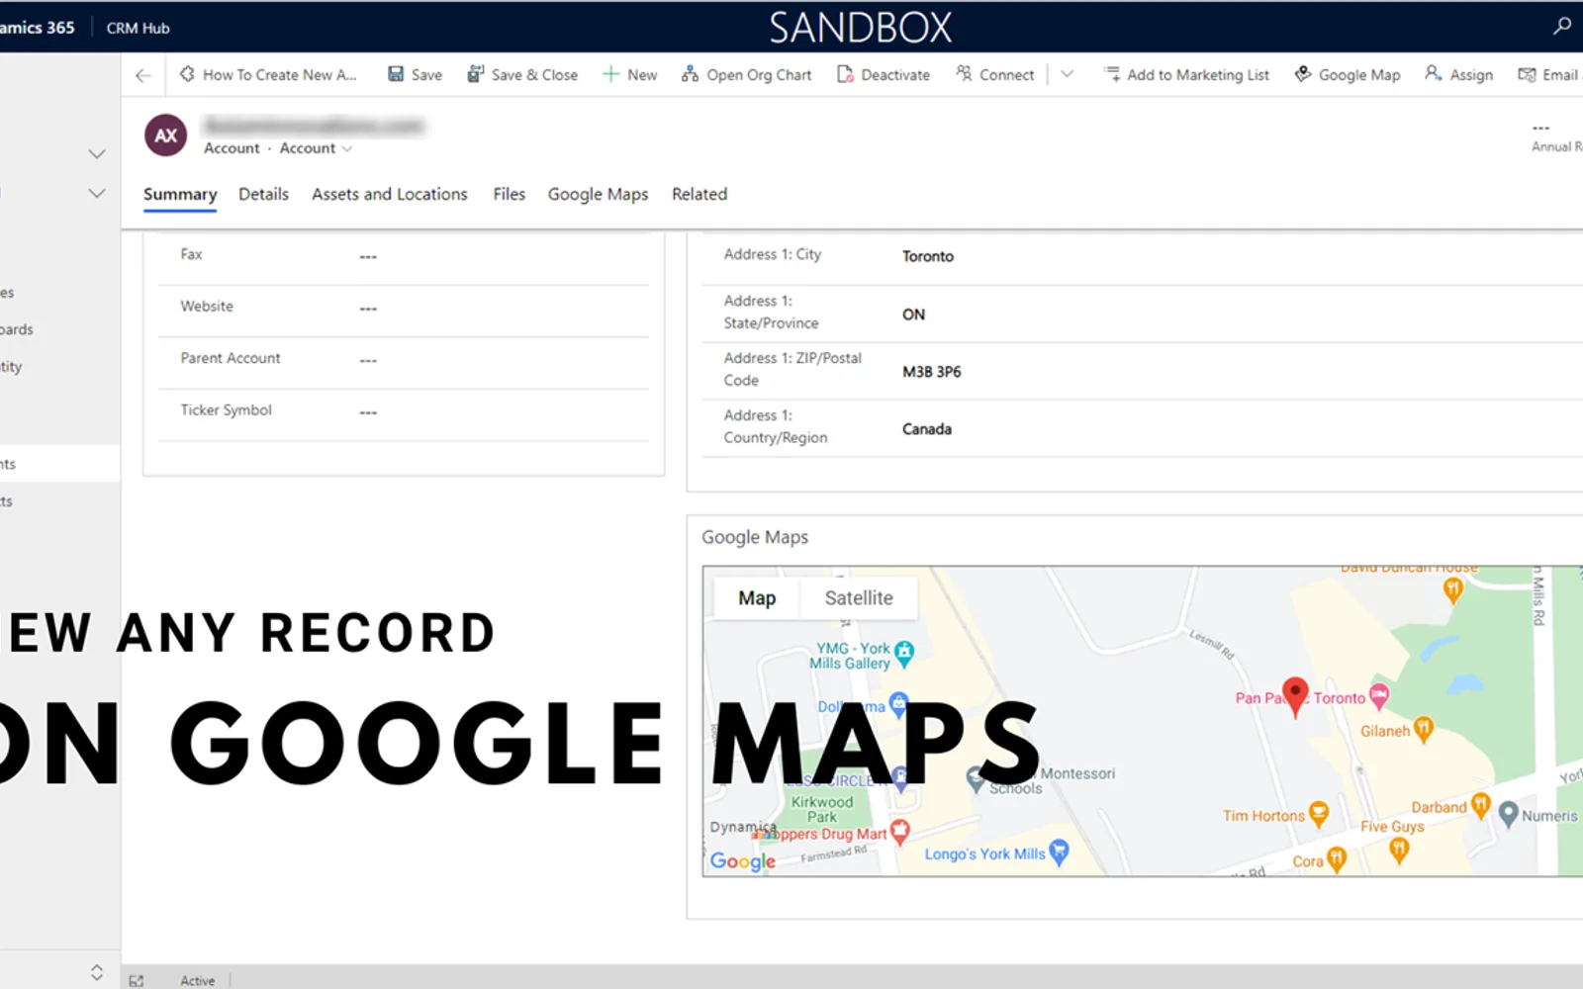This screenshot has width=1583, height=989.
Task: Click the expand form icon in status bar
Action: point(137,980)
